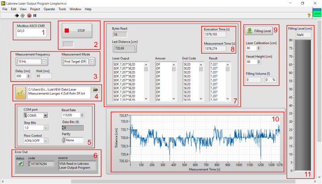Click the Run Continuously toolbar icon
This screenshot has height=184, width=322.
23,15
